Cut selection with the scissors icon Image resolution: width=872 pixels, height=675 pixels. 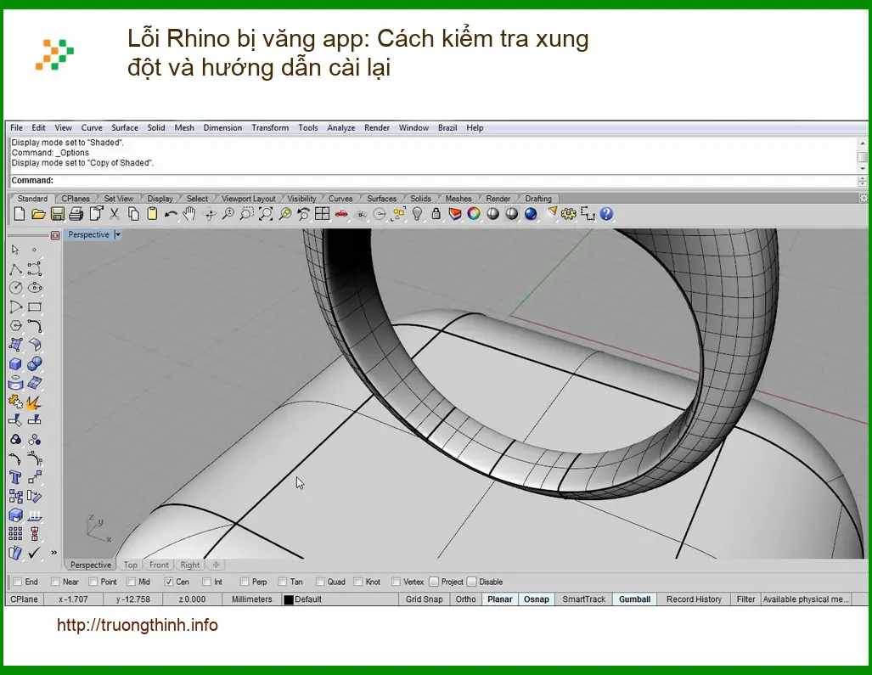pos(115,214)
